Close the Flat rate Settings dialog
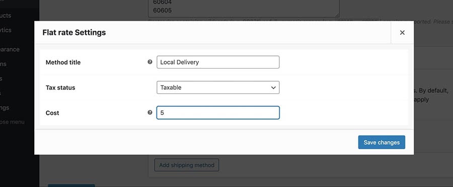 [x=402, y=32]
